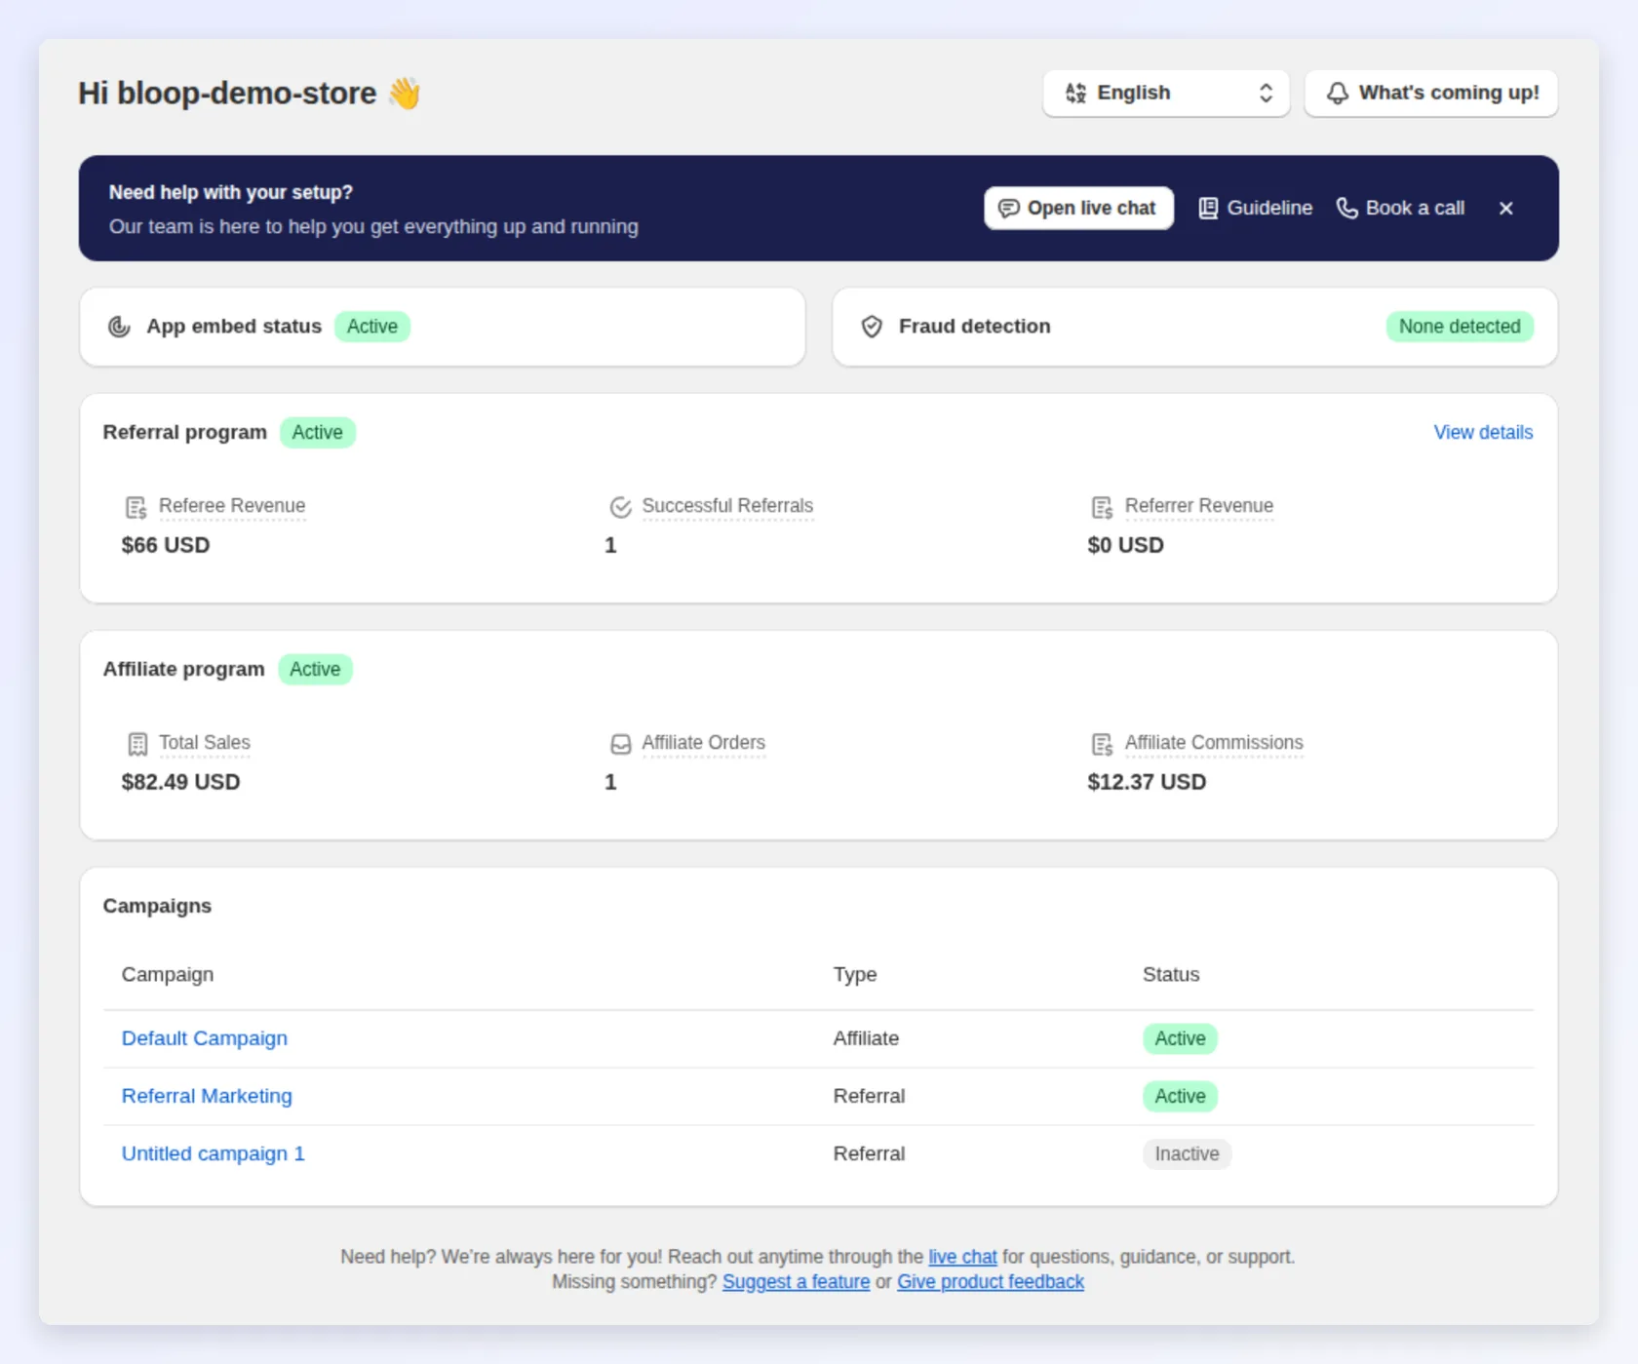
Task: Open the Guideline link in banner
Action: click(x=1256, y=209)
